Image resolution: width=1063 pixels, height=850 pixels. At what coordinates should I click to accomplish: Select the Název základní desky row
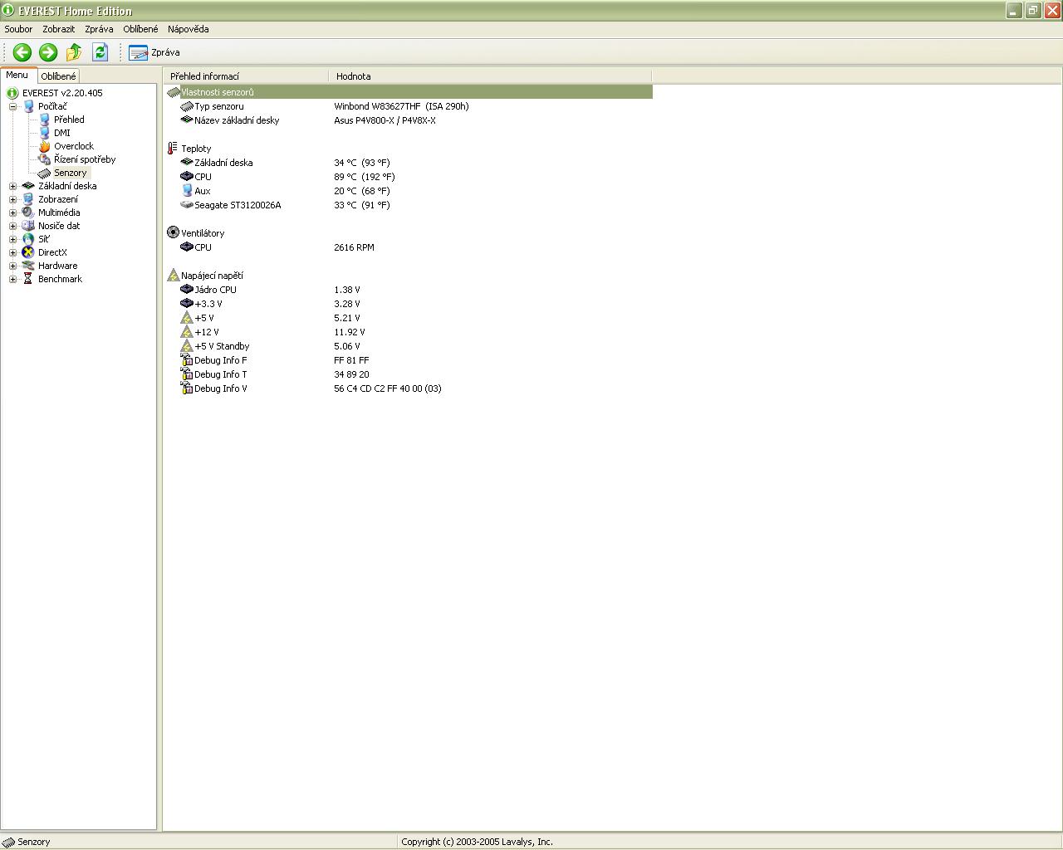tap(409, 120)
